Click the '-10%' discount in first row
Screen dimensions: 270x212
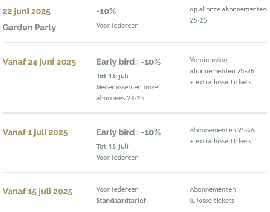(x=106, y=11)
